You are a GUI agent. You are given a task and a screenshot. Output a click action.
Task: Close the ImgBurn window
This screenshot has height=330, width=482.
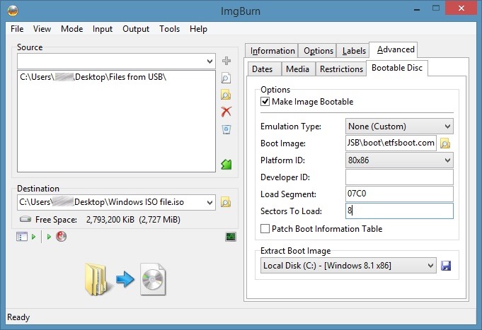point(461,8)
